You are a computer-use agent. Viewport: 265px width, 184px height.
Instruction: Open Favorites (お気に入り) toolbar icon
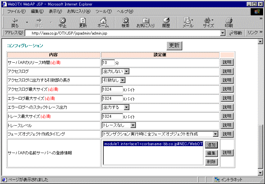pos(145,23)
